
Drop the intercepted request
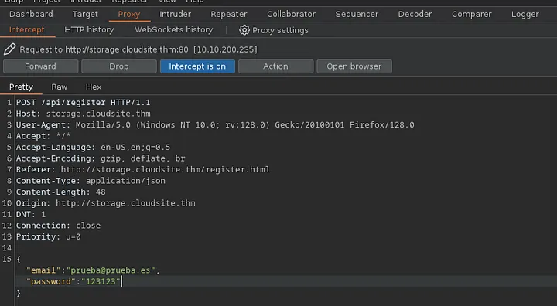[x=119, y=66]
